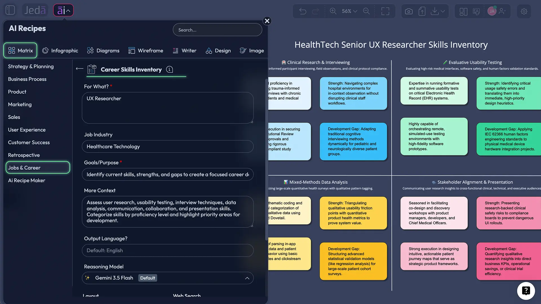541x304 pixels.
Task: Click the upload file icon
Action: pyautogui.click(x=422, y=11)
